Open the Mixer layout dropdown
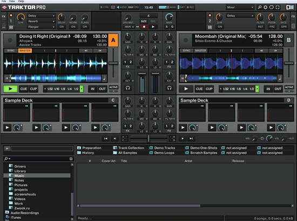Screen dimensions: 297x221 240,8
